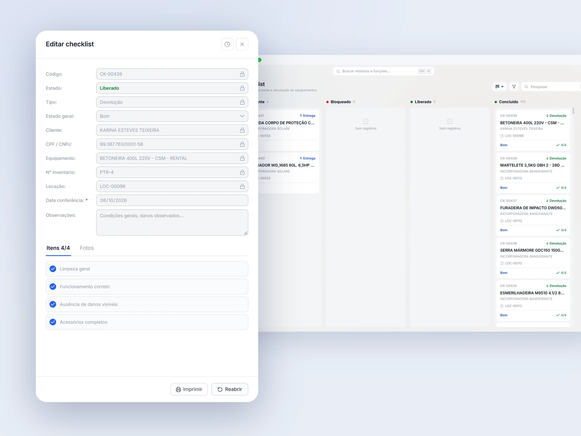Toggle the Acessórios completos checkbox
Image resolution: width=581 pixels, height=436 pixels.
point(53,322)
